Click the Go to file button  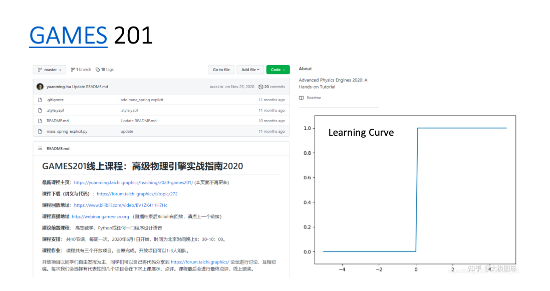[x=221, y=70]
